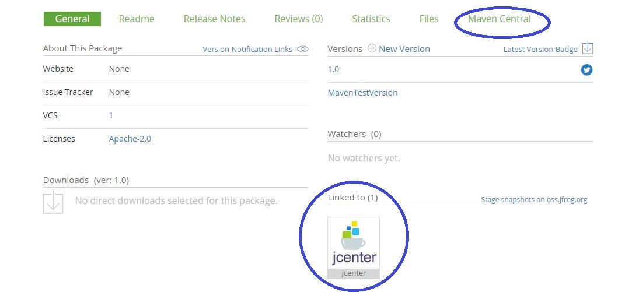Image resolution: width=639 pixels, height=292 pixels.
Task: Click the New Version link
Action: 404,49
